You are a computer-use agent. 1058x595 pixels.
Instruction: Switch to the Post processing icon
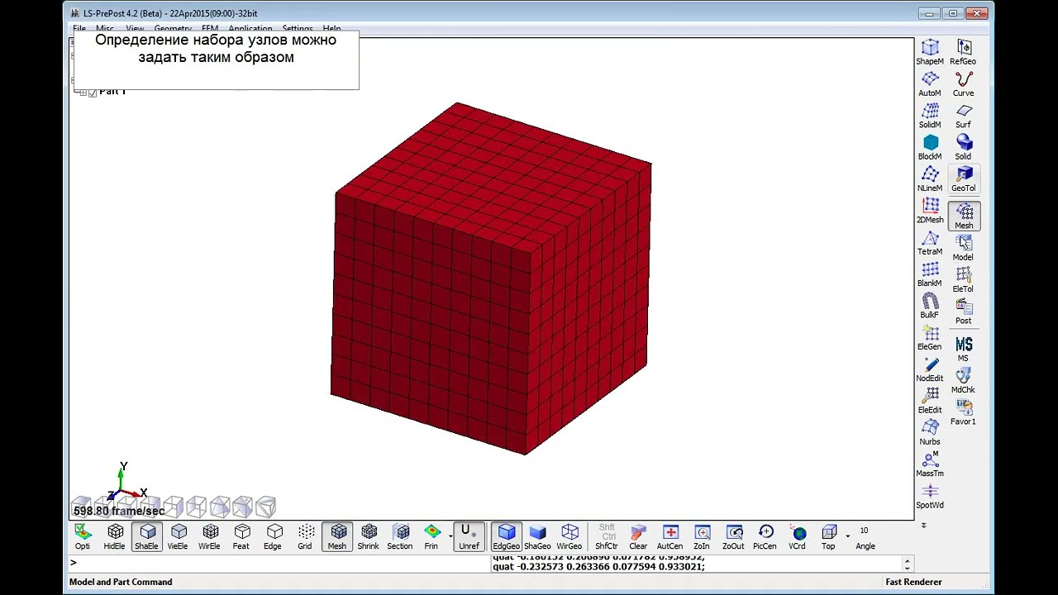pyautogui.click(x=963, y=312)
